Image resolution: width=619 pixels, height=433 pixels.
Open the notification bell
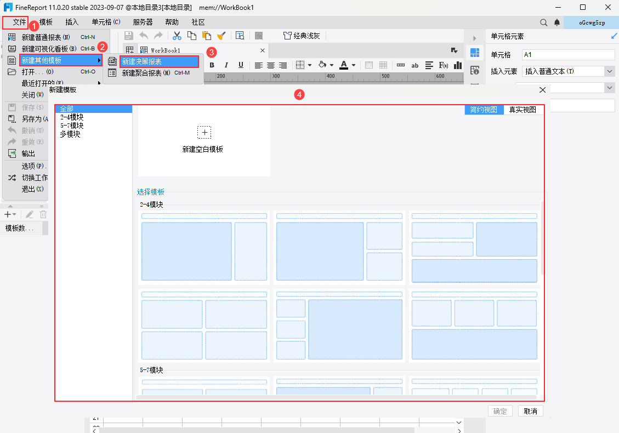point(557,22)
